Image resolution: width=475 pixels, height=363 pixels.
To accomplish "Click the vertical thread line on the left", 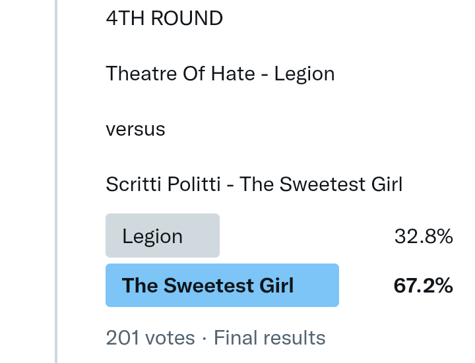I will tap(56, 181).
